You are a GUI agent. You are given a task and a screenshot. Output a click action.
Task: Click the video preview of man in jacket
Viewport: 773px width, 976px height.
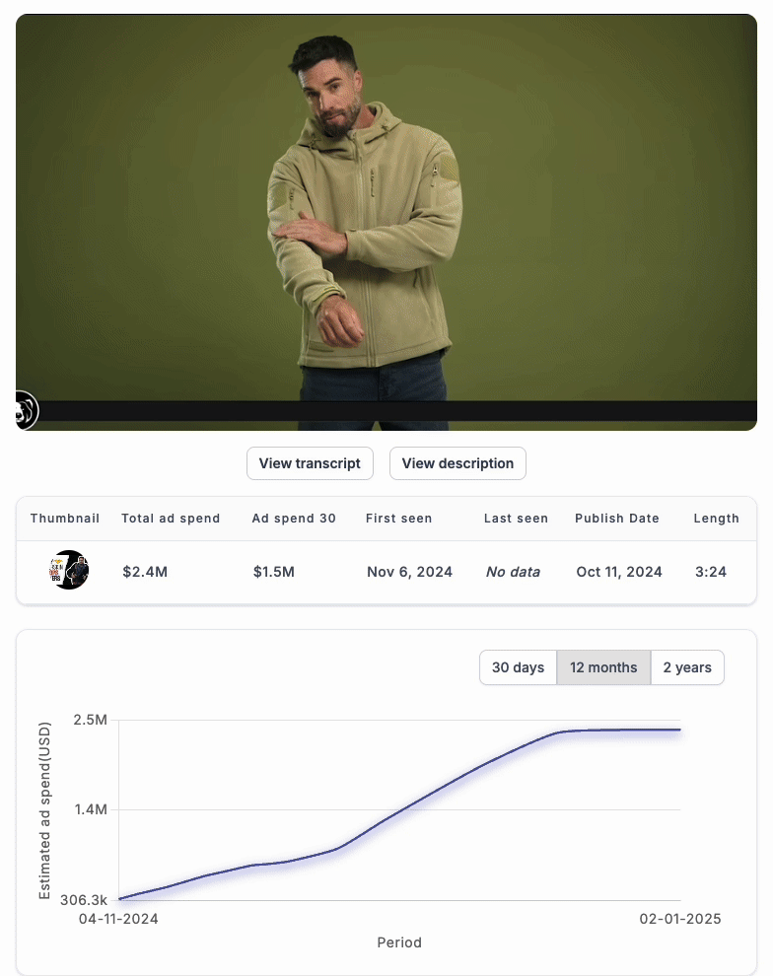(386, 212)
